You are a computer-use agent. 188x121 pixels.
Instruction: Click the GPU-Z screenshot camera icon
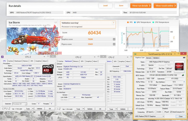coord(184,58)
